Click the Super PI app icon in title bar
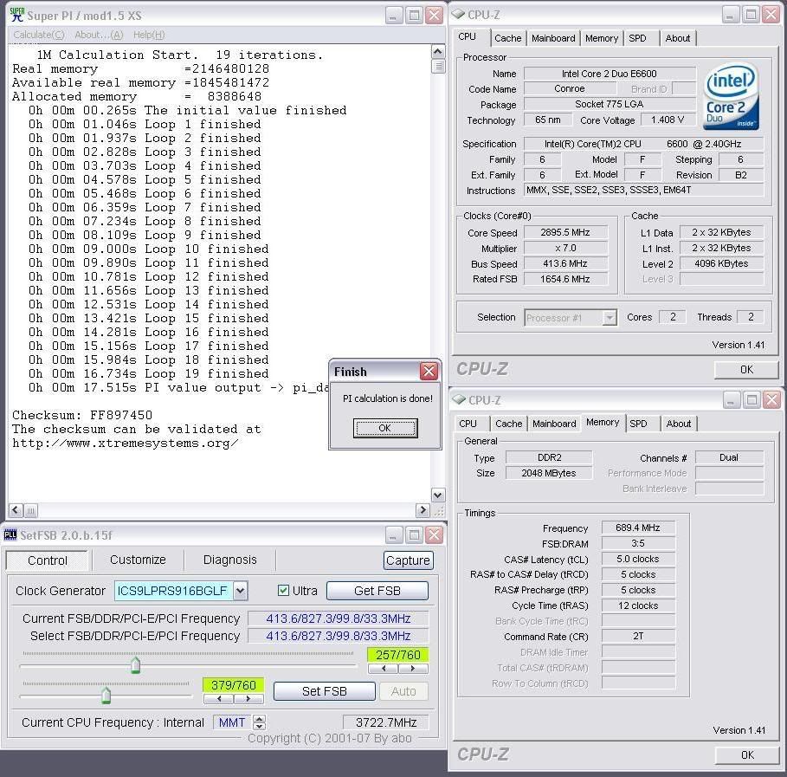This screenshot has width=787, height=777. click(16, 15)
